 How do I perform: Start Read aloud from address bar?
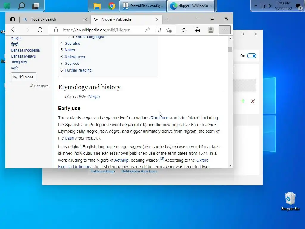point(147,30)
